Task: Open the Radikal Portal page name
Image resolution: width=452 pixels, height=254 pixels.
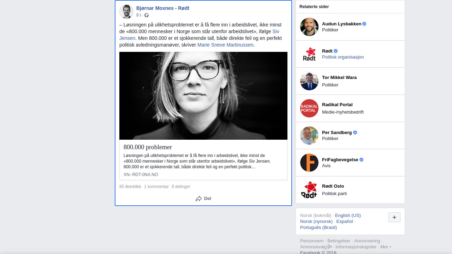Action: [x=337, y=105]
